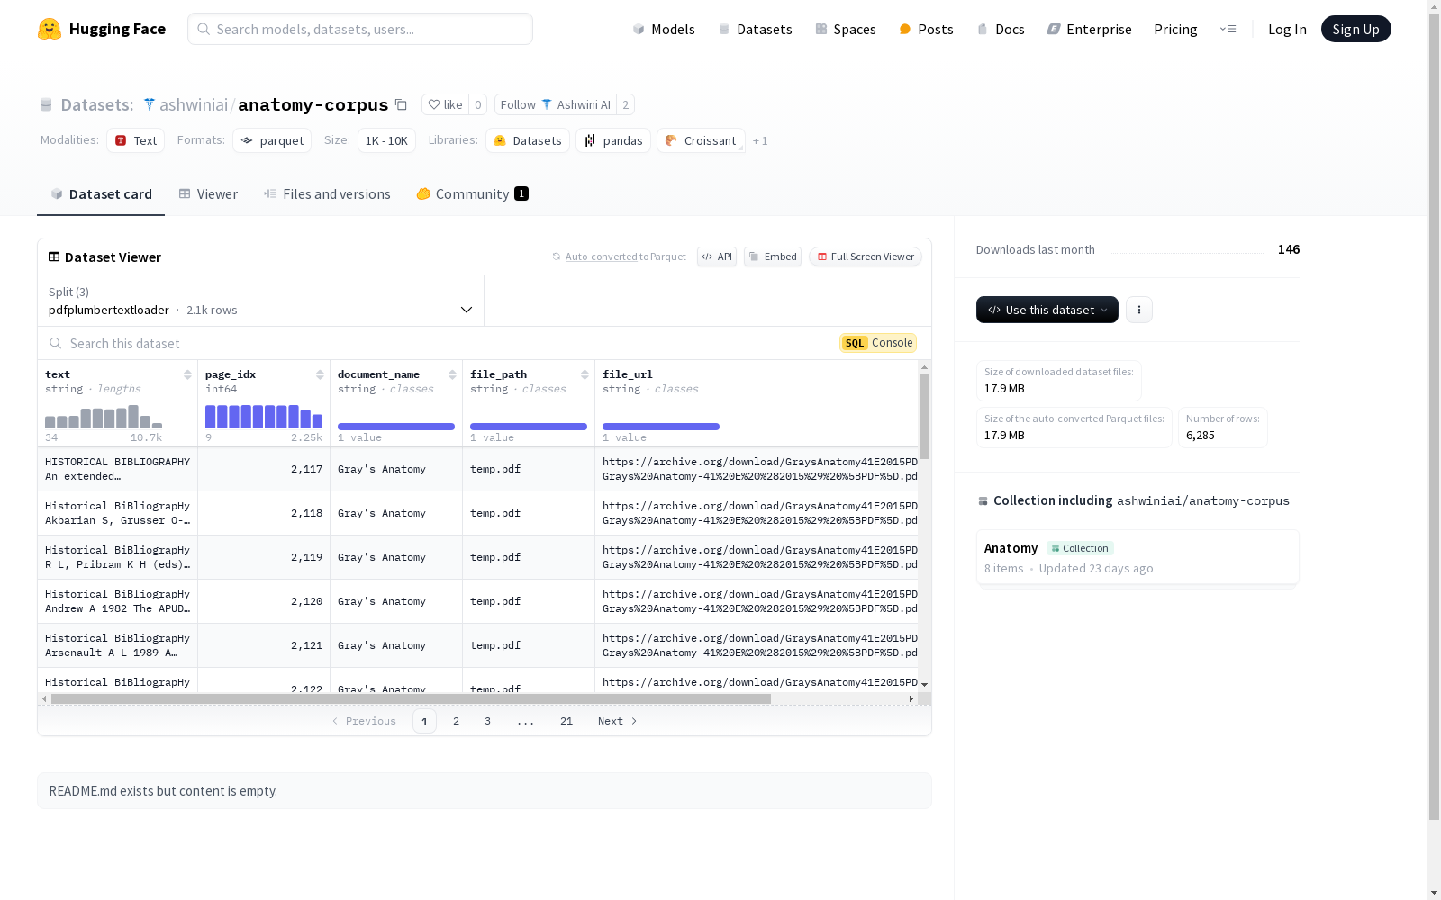Click the Croissant library tag

click(x=701, y=140)
